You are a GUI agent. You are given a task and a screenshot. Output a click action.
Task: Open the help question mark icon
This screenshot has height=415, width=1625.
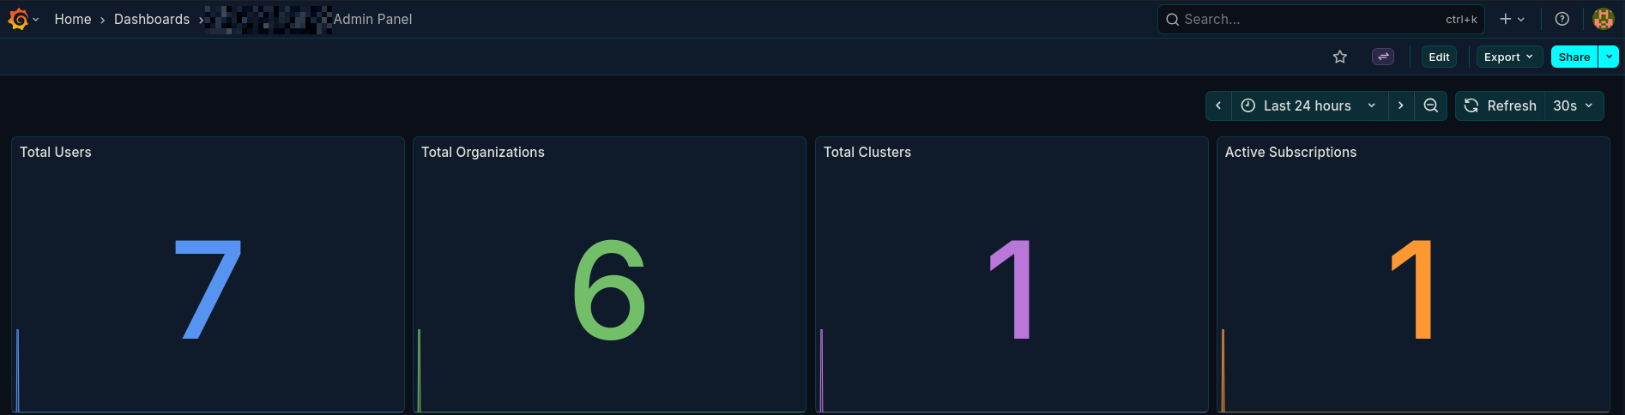click(1562, 19)
